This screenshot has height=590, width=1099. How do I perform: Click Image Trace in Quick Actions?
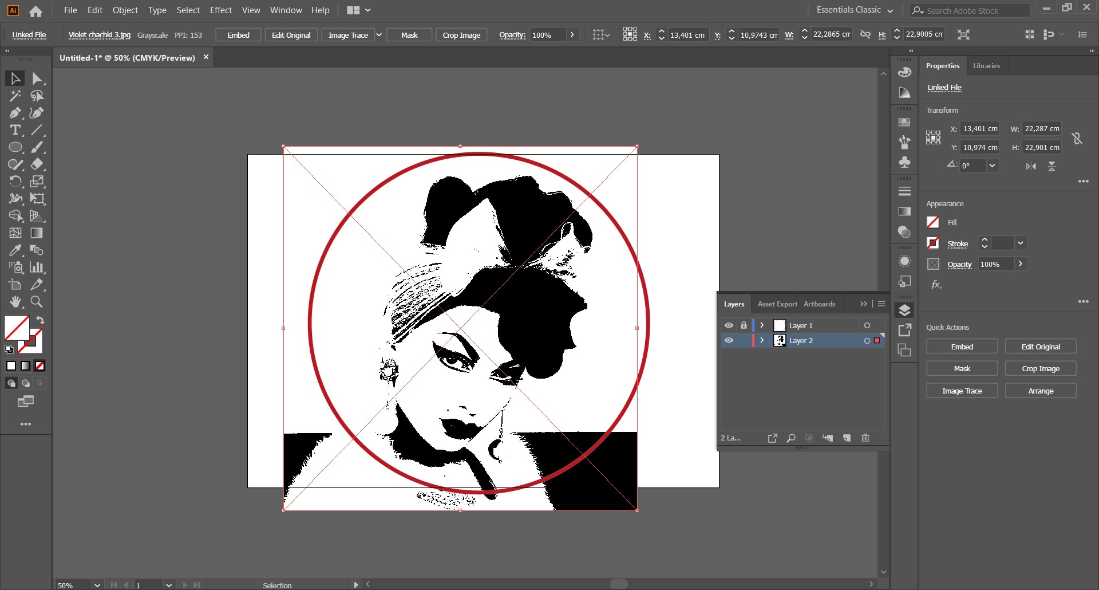[962, 391]
